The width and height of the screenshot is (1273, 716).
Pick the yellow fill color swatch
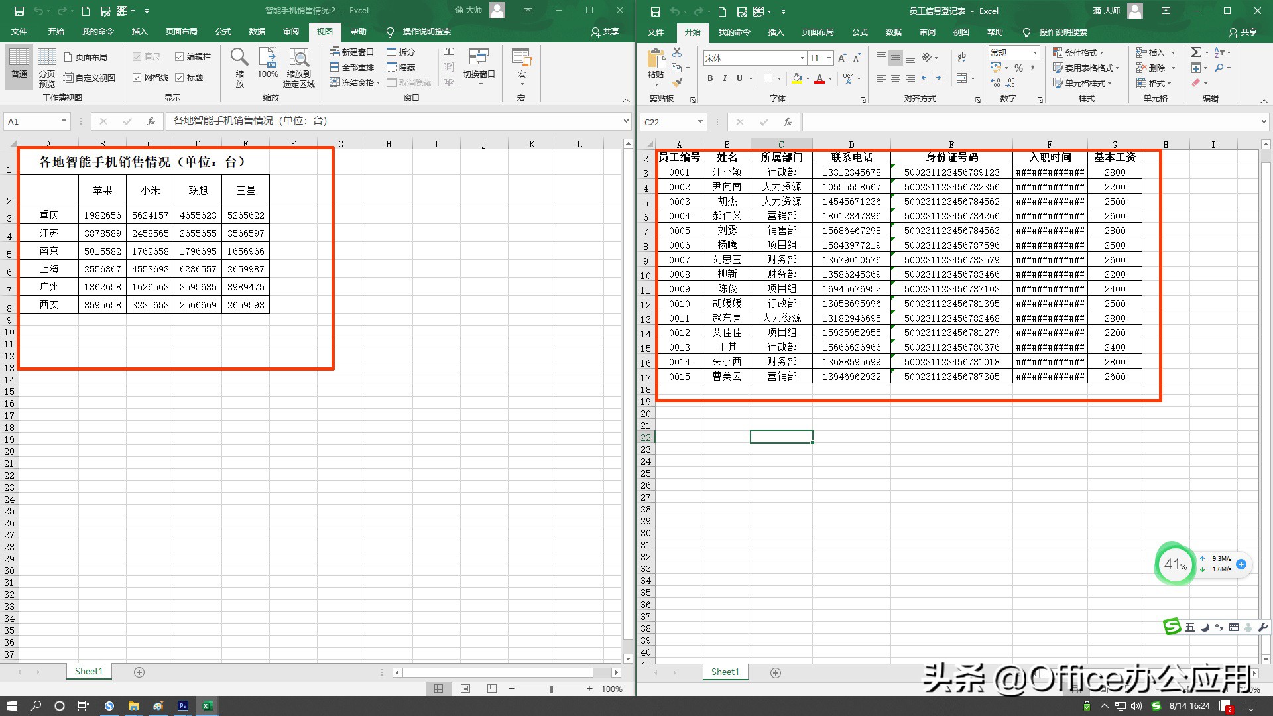point(798,78)
